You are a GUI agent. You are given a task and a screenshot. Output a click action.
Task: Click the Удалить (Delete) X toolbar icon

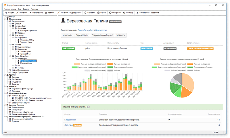[46, 13]
